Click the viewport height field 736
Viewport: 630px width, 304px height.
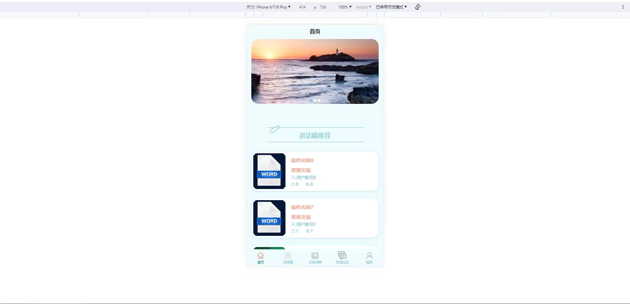pos(323,7)
